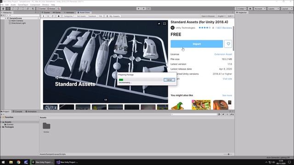Select the Rotate tool in the toolbar
Image resolution: width=294 pixels, height=165 pixels.
[13, 9]
